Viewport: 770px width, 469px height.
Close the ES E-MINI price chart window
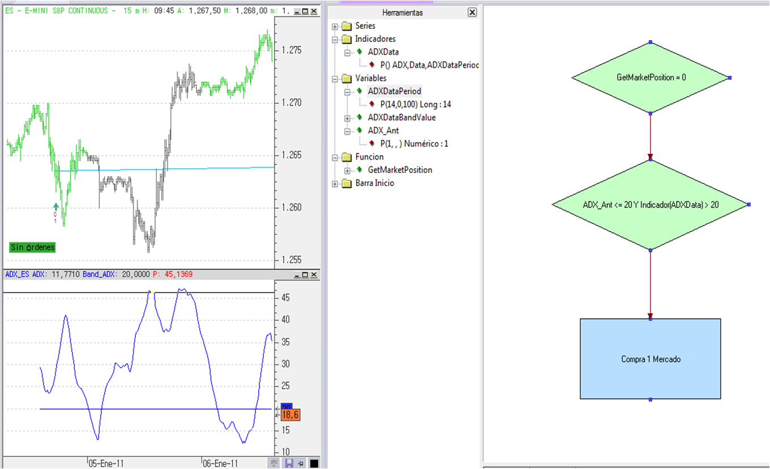pyautogui.click(x=314, y=11)
